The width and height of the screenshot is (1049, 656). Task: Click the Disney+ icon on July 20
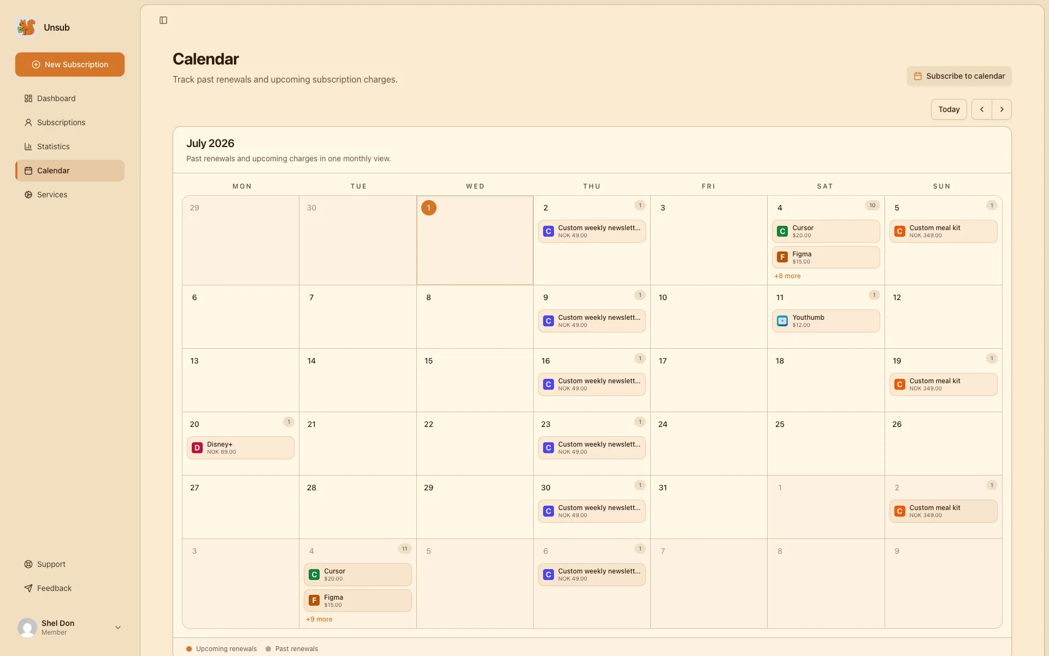point(197,448)
